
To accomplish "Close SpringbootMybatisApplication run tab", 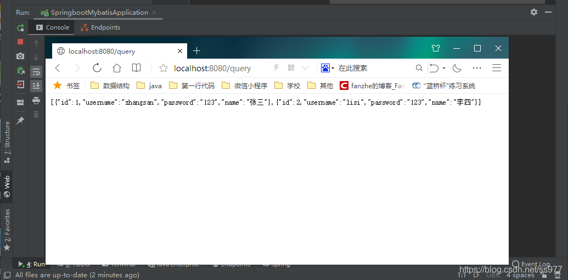I will [154, 13].
